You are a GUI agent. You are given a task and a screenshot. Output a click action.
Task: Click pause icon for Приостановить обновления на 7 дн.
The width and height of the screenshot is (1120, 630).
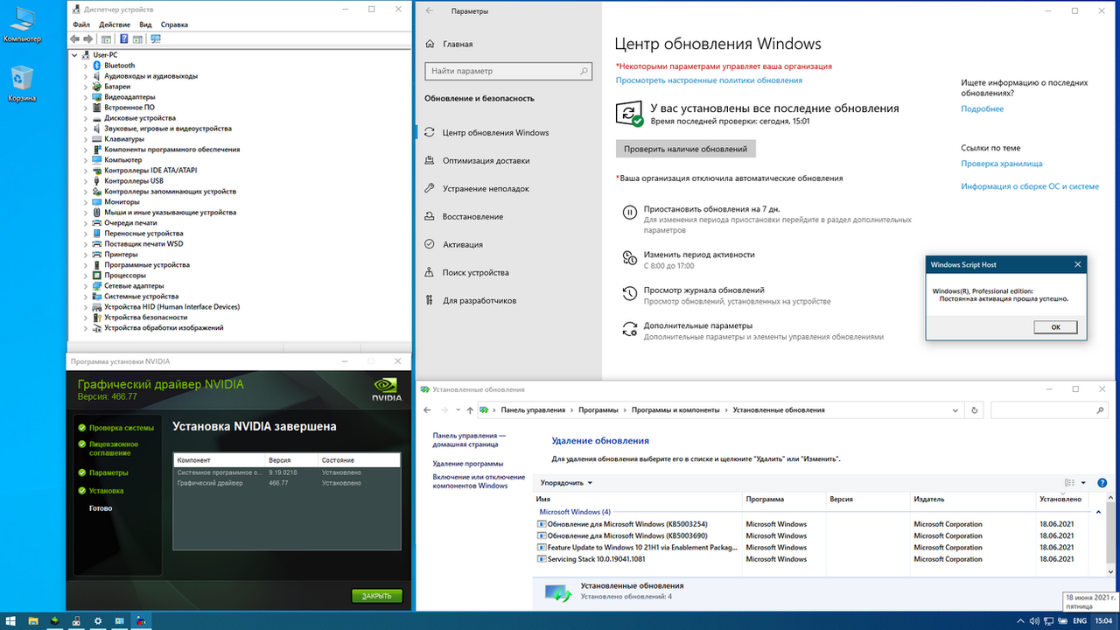[629, 213]
